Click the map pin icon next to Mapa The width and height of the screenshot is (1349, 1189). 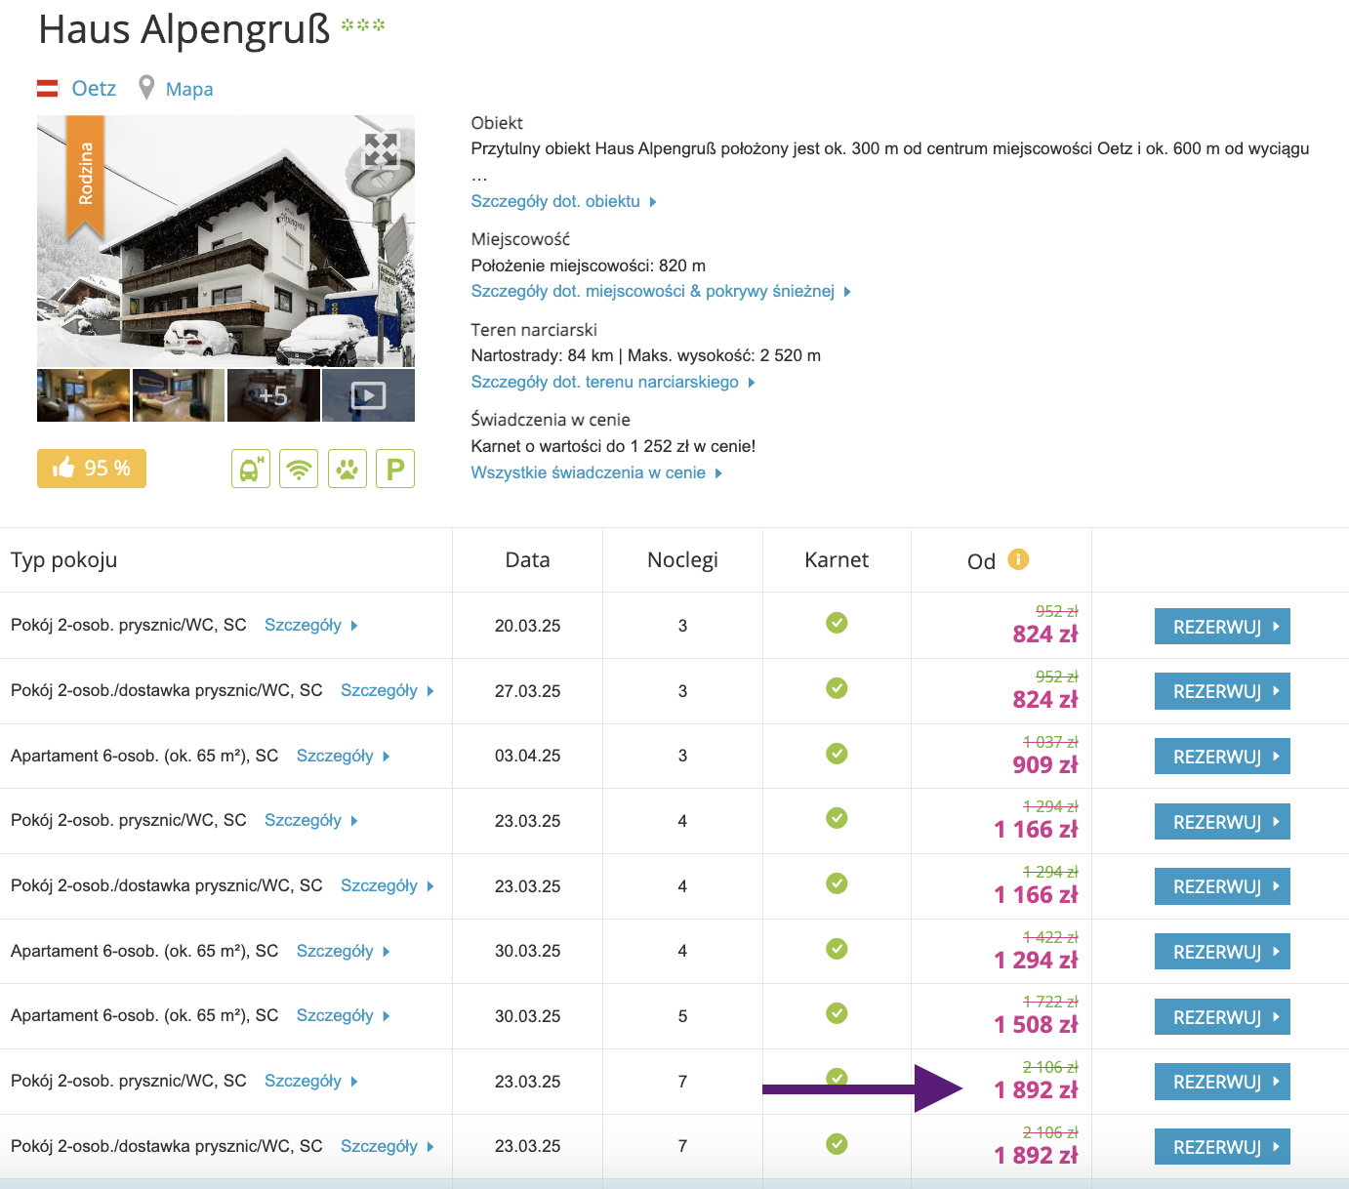point(146,88)
